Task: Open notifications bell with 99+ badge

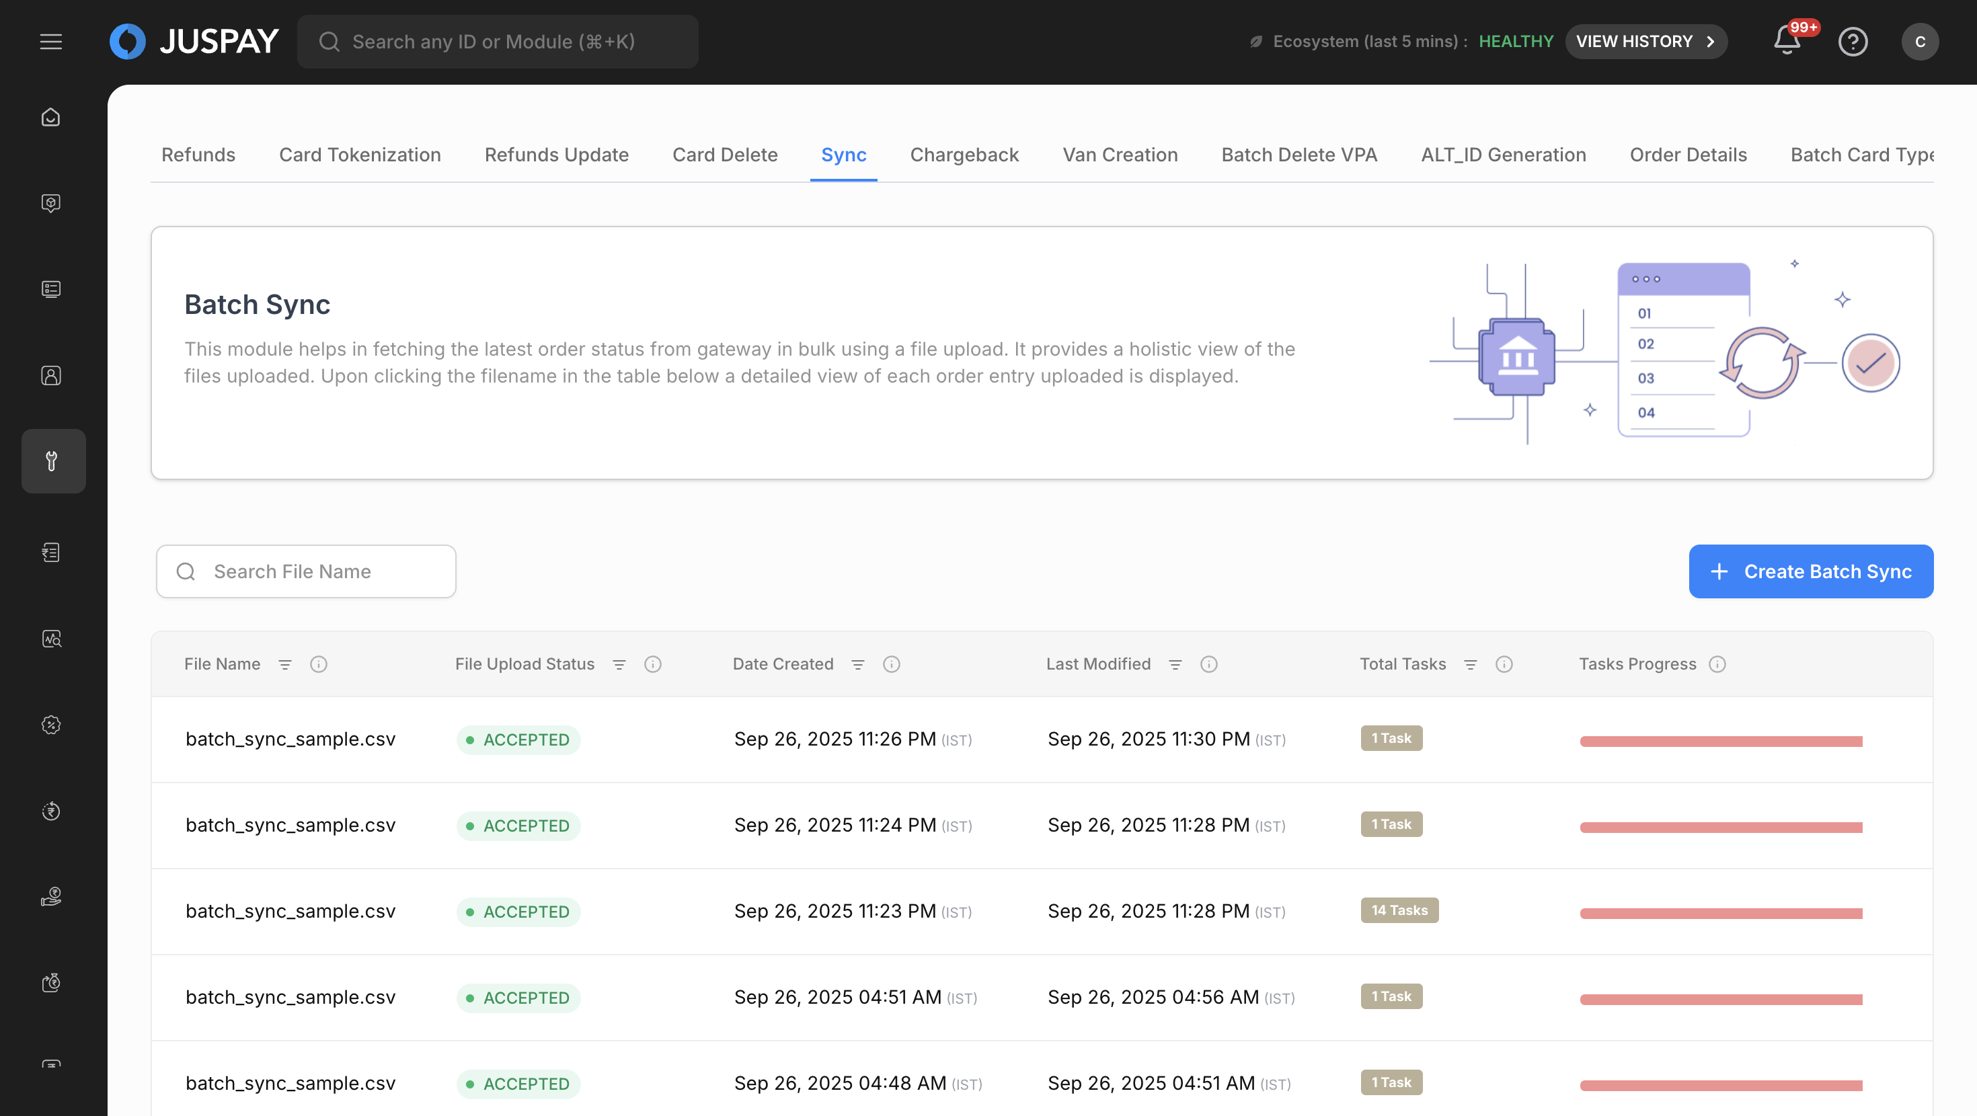Action: [1787, 42]
